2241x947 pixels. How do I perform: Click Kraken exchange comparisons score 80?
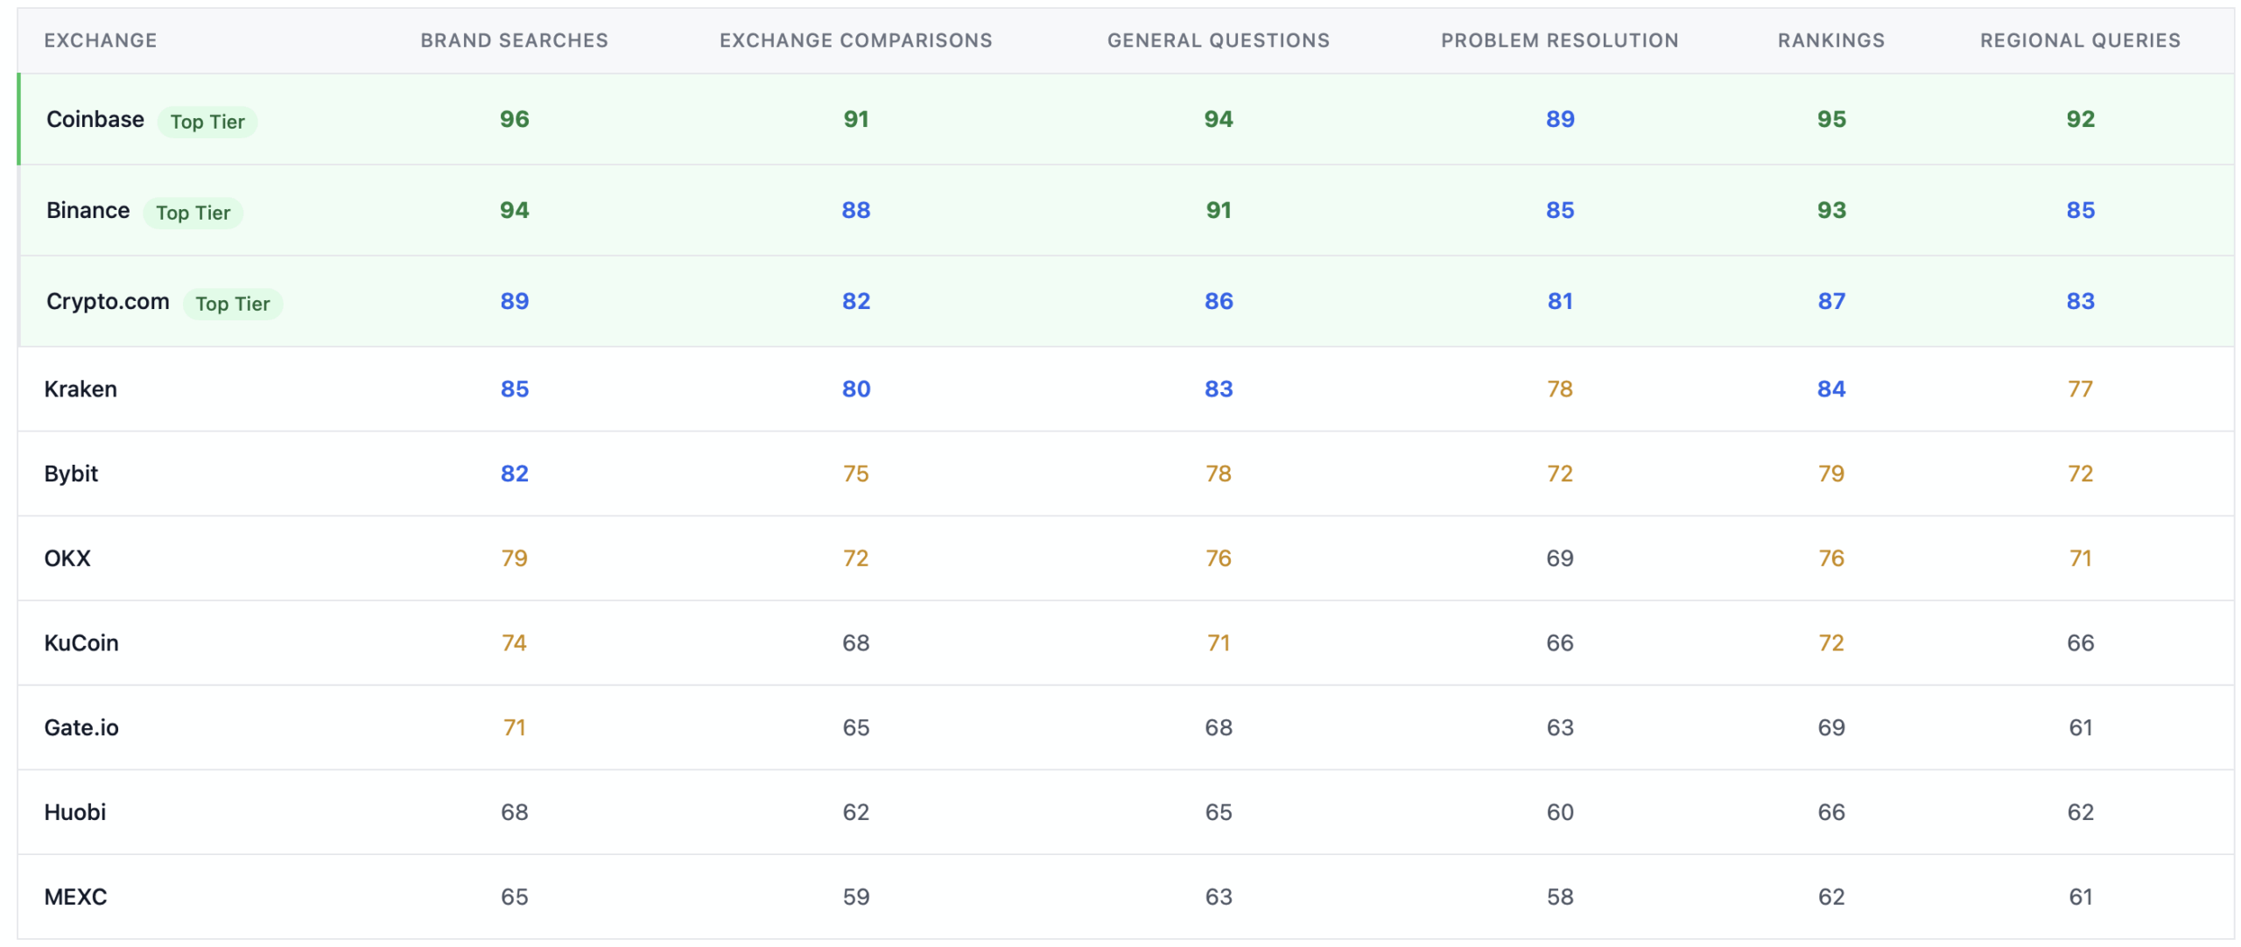tap(855, 389)
